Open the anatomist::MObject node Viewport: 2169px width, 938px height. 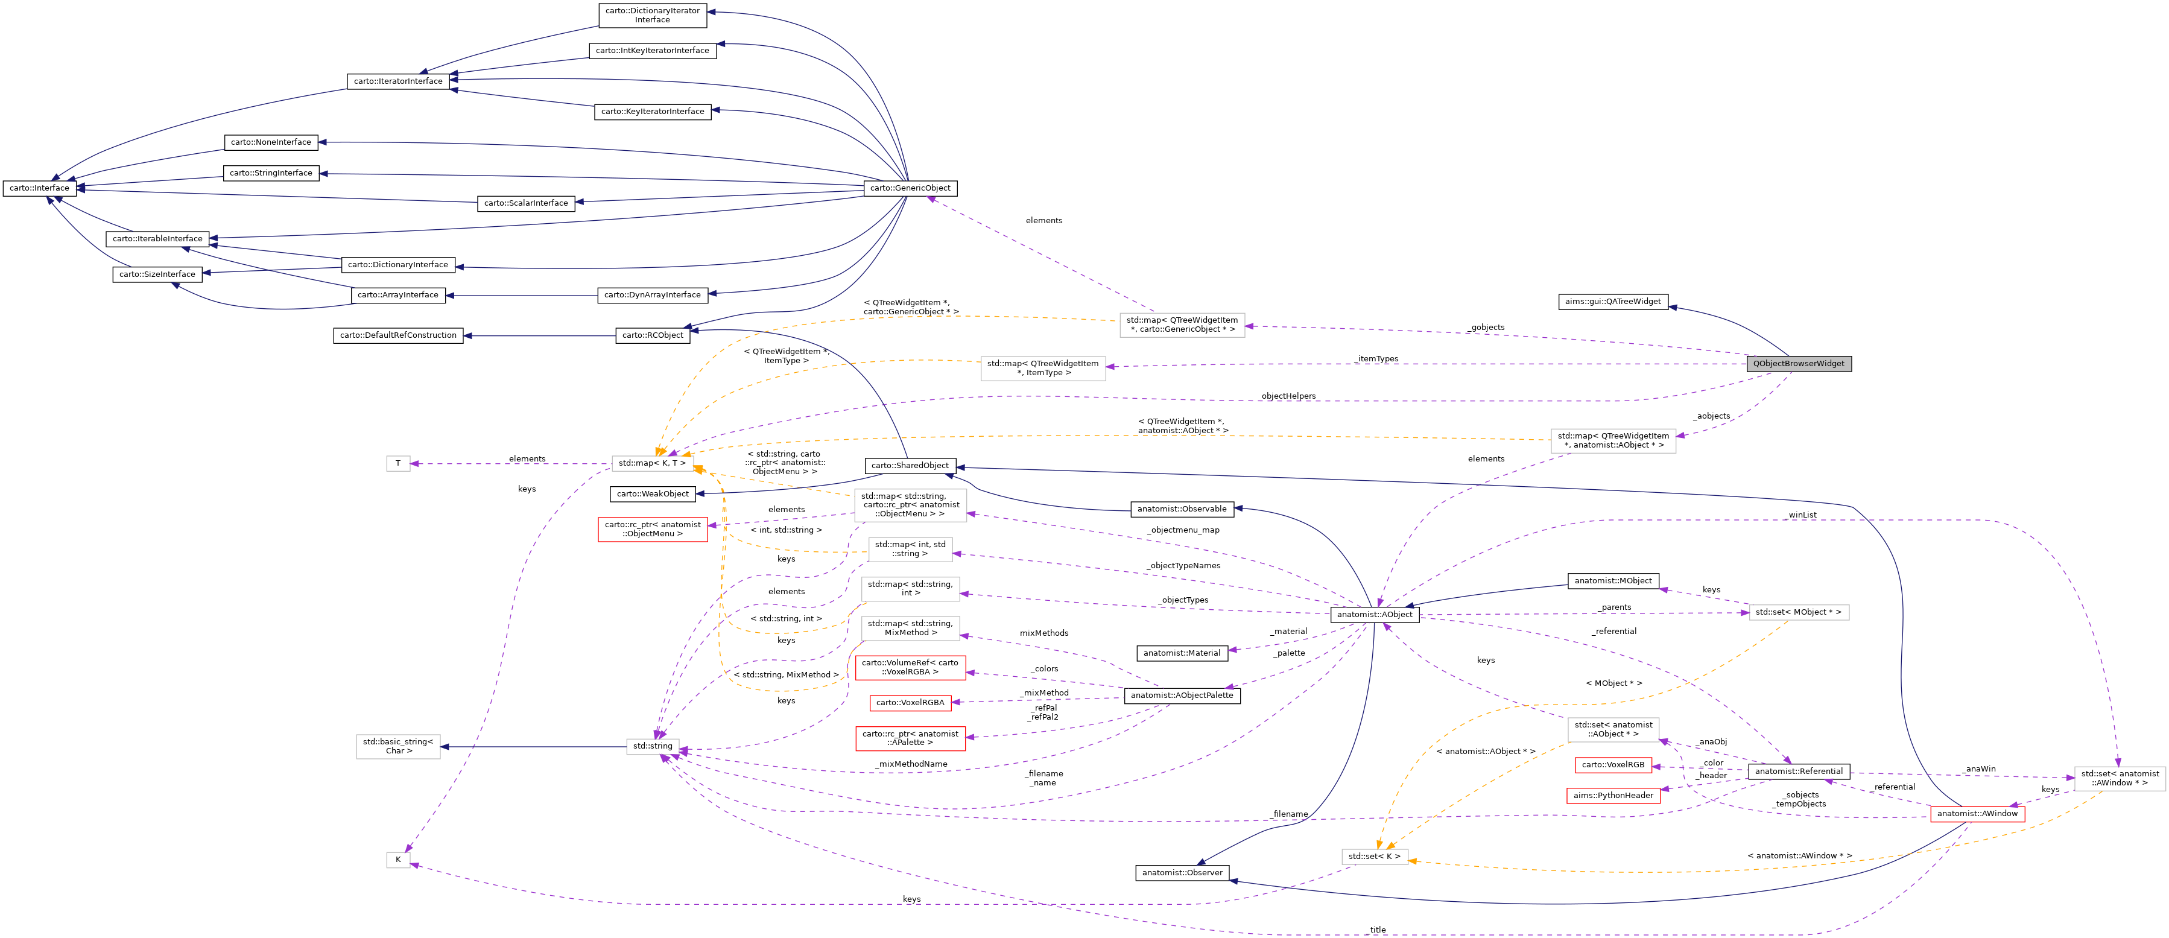(x=1613, y=581)
